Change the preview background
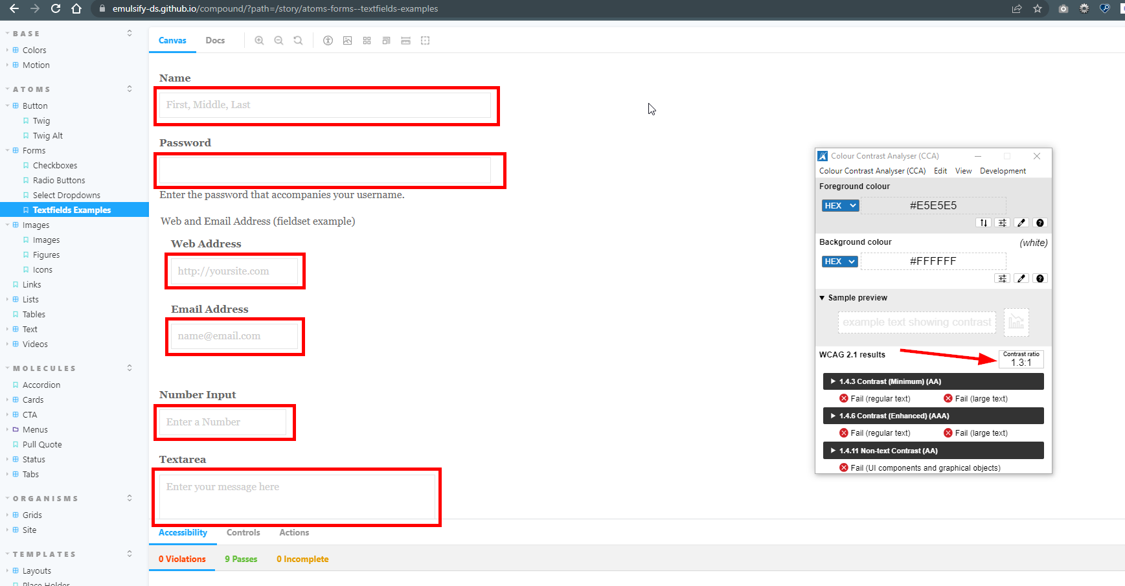This screenshot has width=1125, height=586. [x=348, y=40]
